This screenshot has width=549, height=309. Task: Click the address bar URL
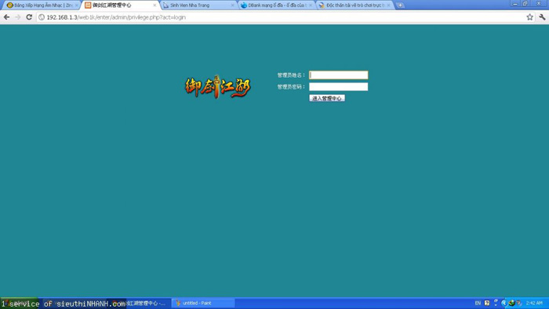click(x=116, y=17)
